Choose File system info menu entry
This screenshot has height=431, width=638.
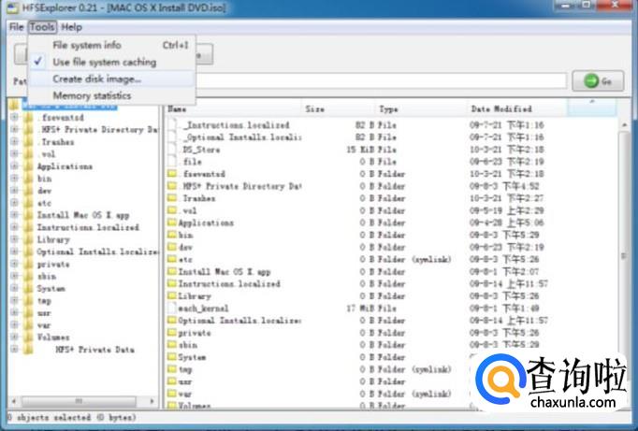(x=111, y=45)
